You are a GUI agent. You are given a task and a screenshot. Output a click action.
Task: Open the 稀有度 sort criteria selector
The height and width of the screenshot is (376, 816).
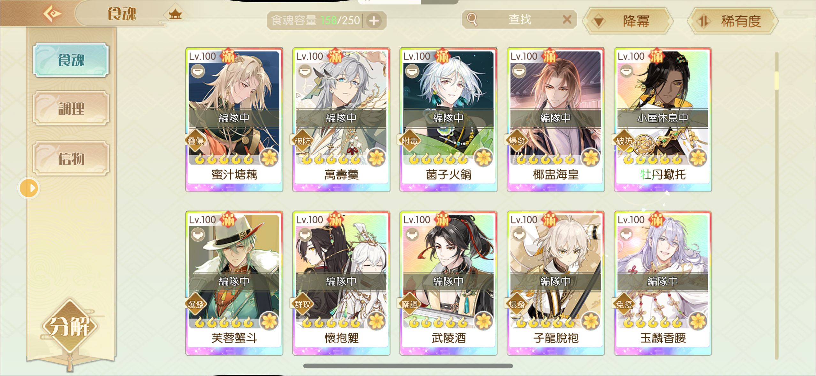click(x=732, y=21)
